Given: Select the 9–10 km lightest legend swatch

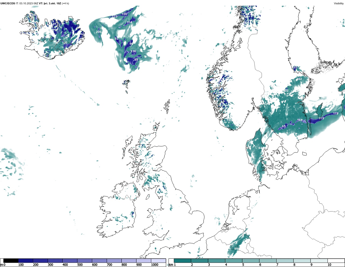Looking at the screenshot, I should pos(319,261).
